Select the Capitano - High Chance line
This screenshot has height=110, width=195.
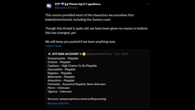click(x=72, y=66)
